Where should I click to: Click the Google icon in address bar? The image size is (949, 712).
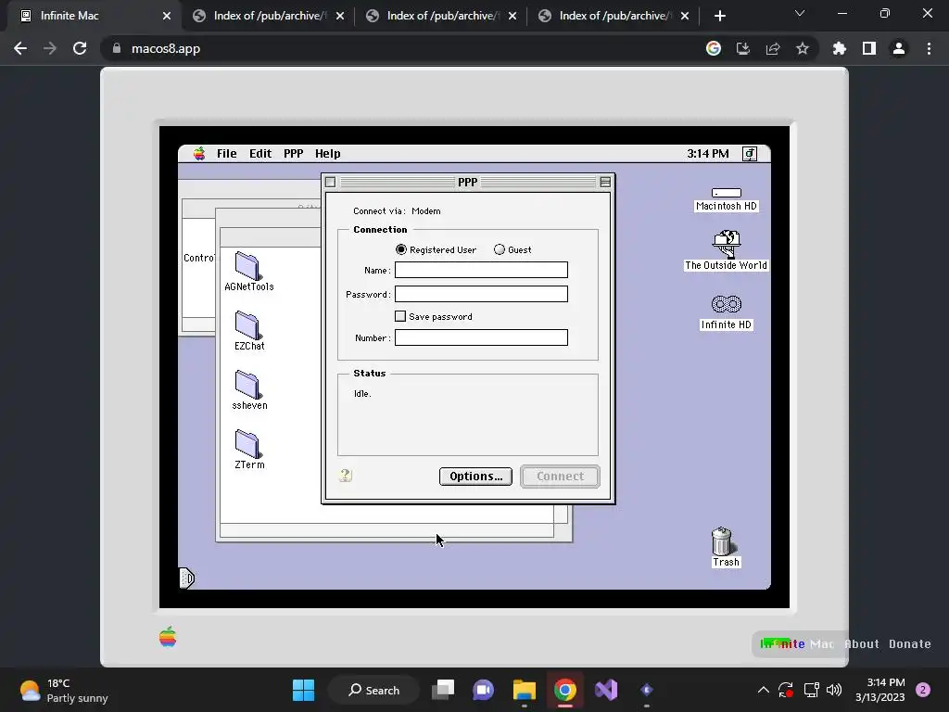(714, 48)
